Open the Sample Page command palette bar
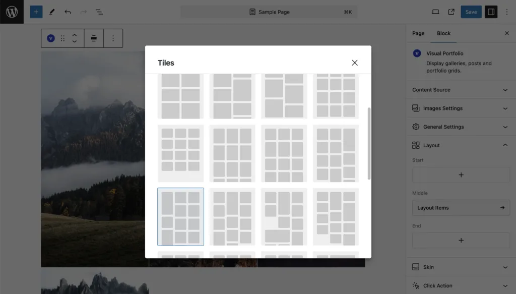 (269, 12)
